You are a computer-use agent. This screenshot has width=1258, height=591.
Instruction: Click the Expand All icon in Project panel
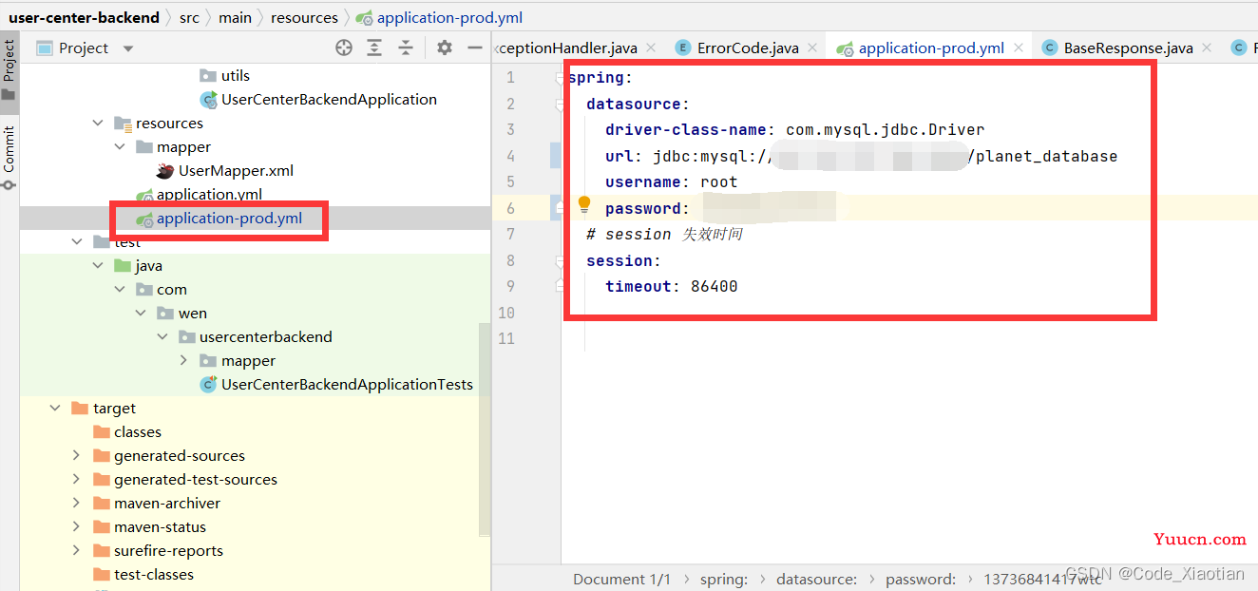(374, 48)
